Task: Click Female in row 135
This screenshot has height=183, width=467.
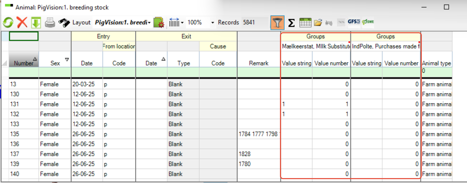Action: click(x=55, y=134)
